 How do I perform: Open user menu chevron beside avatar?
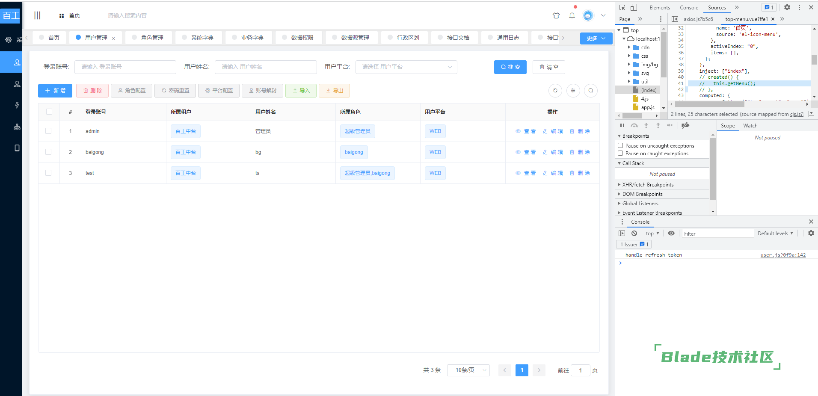[x=603, y=15]
